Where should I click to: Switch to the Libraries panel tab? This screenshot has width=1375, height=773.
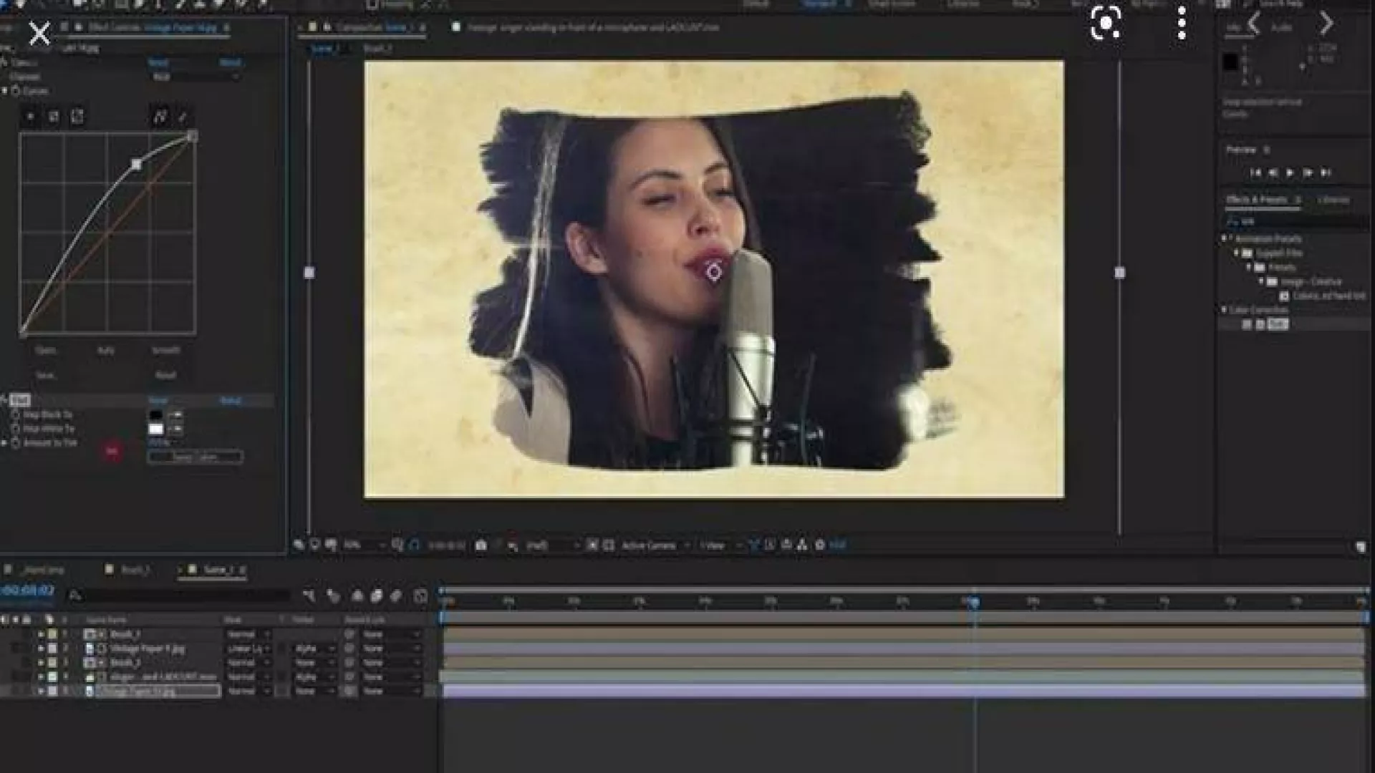tap(1333, 200)
